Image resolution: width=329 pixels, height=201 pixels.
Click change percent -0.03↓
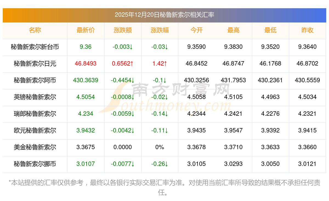tap(160, 47)
